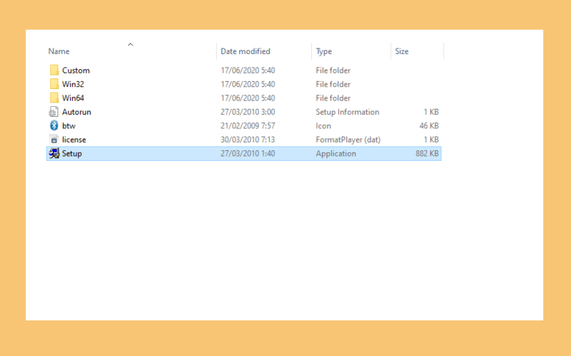Click the Application type cell
The height and width of the screenshot is (356, 571).
point(335,154)
